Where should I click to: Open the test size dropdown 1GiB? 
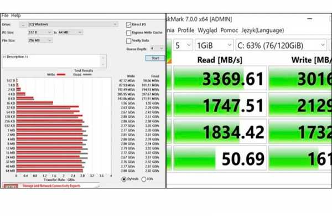[214, 45]
